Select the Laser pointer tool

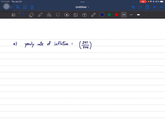pyautogui.click(x=93, y=15)
